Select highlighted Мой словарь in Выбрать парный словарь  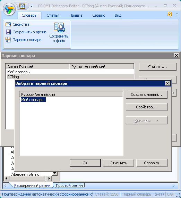coord(33,100)
